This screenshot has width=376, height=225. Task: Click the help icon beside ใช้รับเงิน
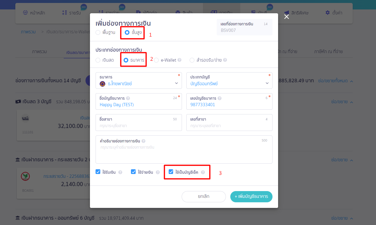point(120,172)
